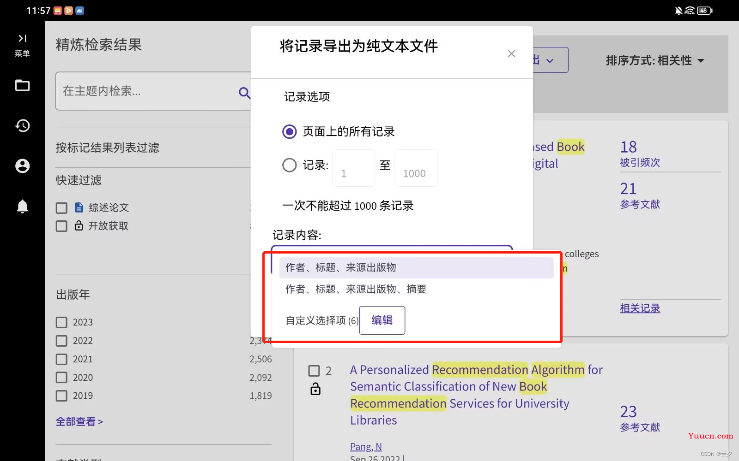739x461 pixels.
Task: Click the 1,819 count for 2019
Action: click(260, 396)
